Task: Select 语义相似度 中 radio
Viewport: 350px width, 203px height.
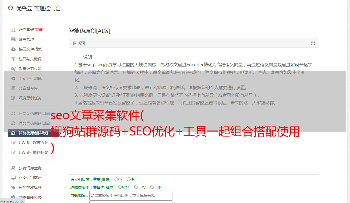Action: (116, 179)
